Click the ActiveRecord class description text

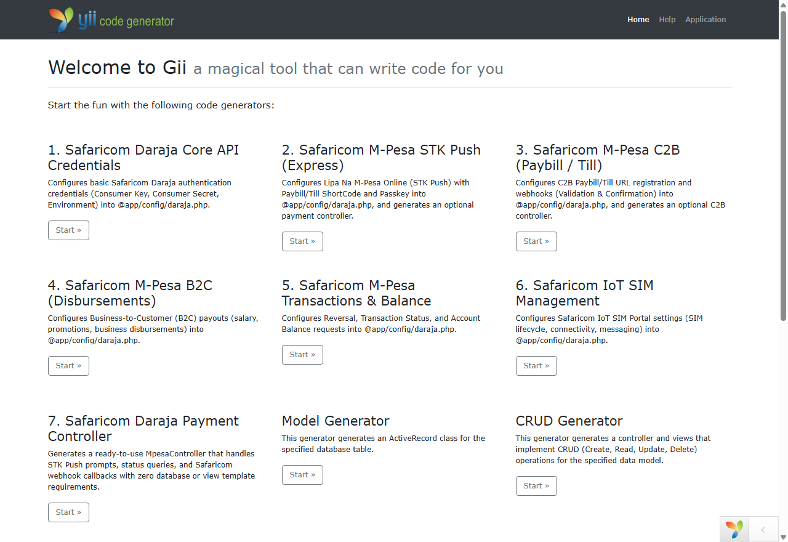tap(384, 443)
